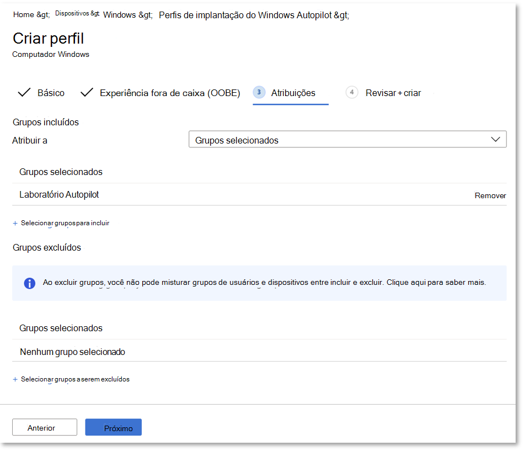This screenshot has width=525, height=451.
Task: Click the Nenhum grupo selecionado text
Action: [72, 352]
